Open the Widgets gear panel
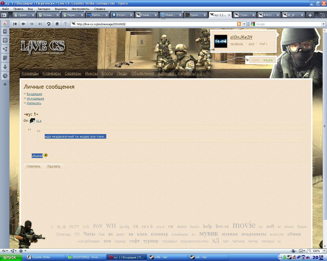Viewport: 327px width, 261px height. point(5,40)
